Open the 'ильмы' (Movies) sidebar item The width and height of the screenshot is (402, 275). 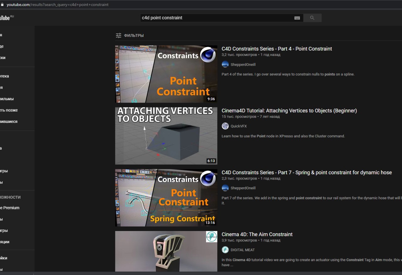click(7, 99)
